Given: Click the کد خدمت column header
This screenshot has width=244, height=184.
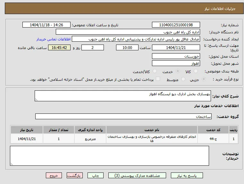Looking at the screenshot, I should 213,130.
